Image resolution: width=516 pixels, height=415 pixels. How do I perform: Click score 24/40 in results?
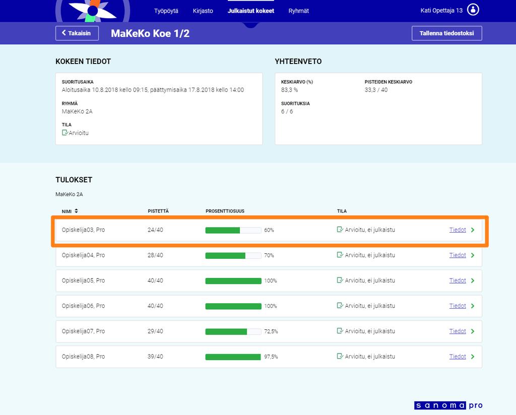tap(155, 230)
